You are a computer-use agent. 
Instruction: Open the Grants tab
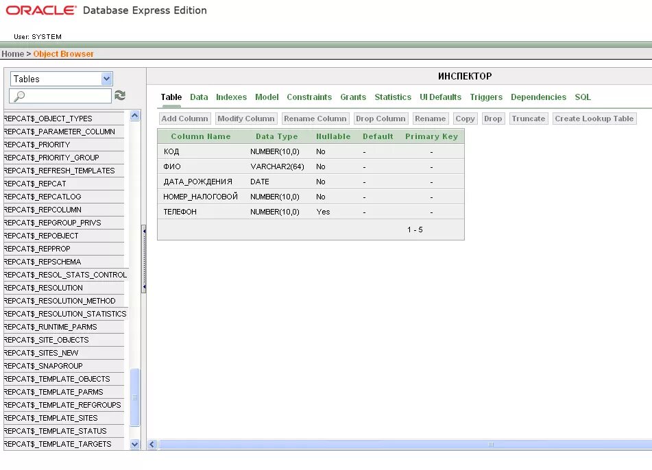(x=353, y=97)
